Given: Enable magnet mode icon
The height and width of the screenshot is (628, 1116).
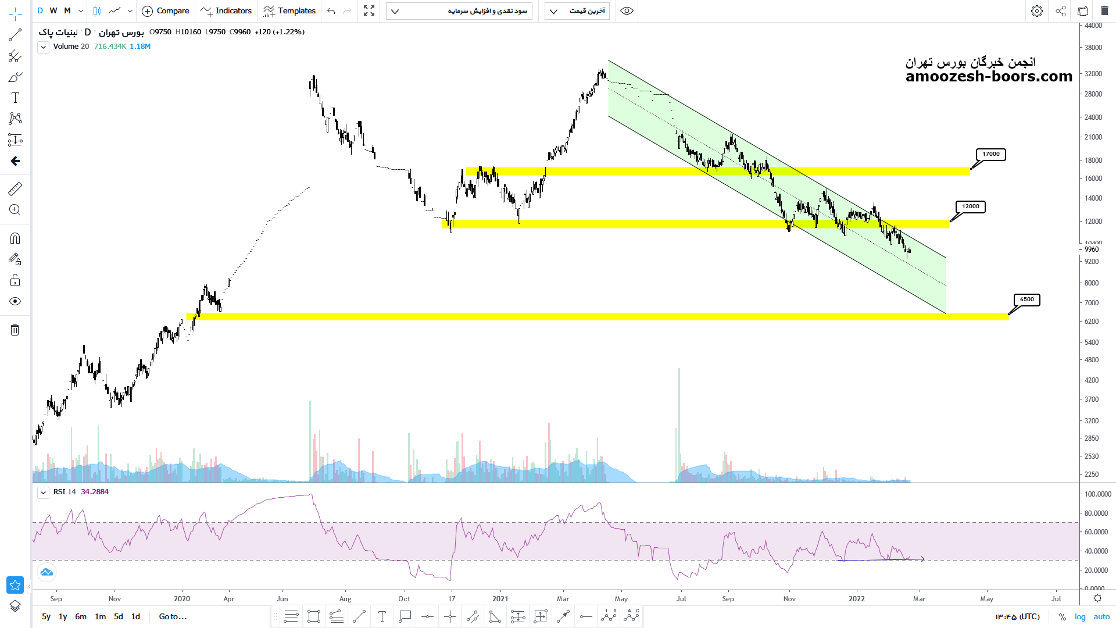Looking at the screenshot, I should click(15, 238).
